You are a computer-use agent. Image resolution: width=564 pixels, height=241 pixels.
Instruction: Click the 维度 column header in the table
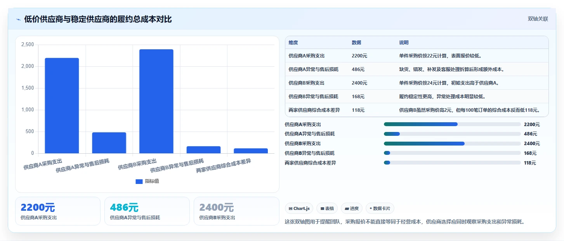point(293,43)
